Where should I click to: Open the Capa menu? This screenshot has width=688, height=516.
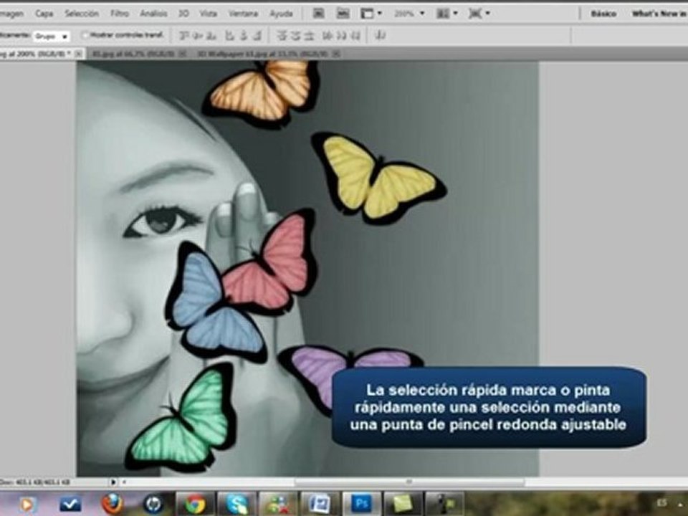click(44, 14)
